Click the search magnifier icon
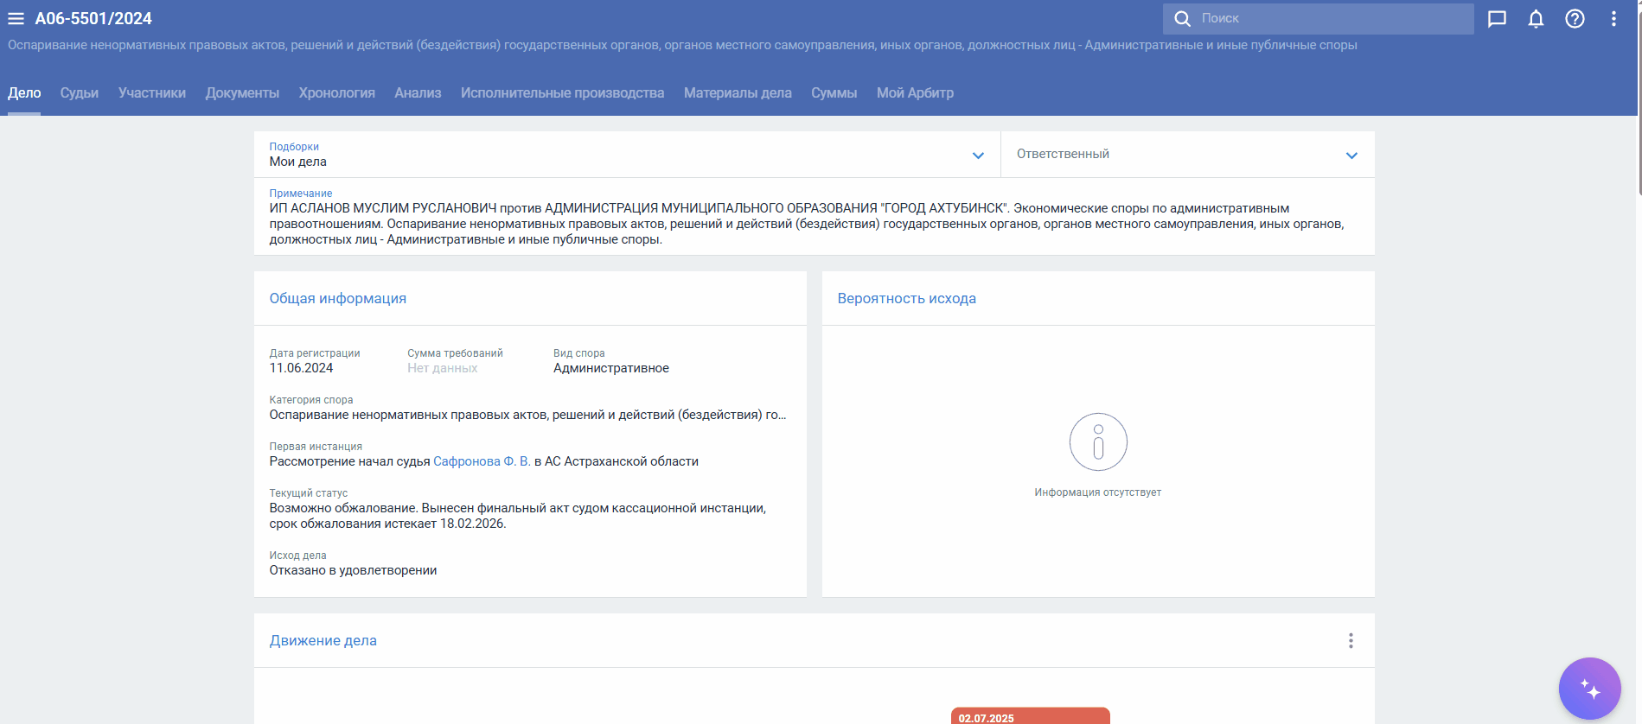 click(x=1182, y=18)
